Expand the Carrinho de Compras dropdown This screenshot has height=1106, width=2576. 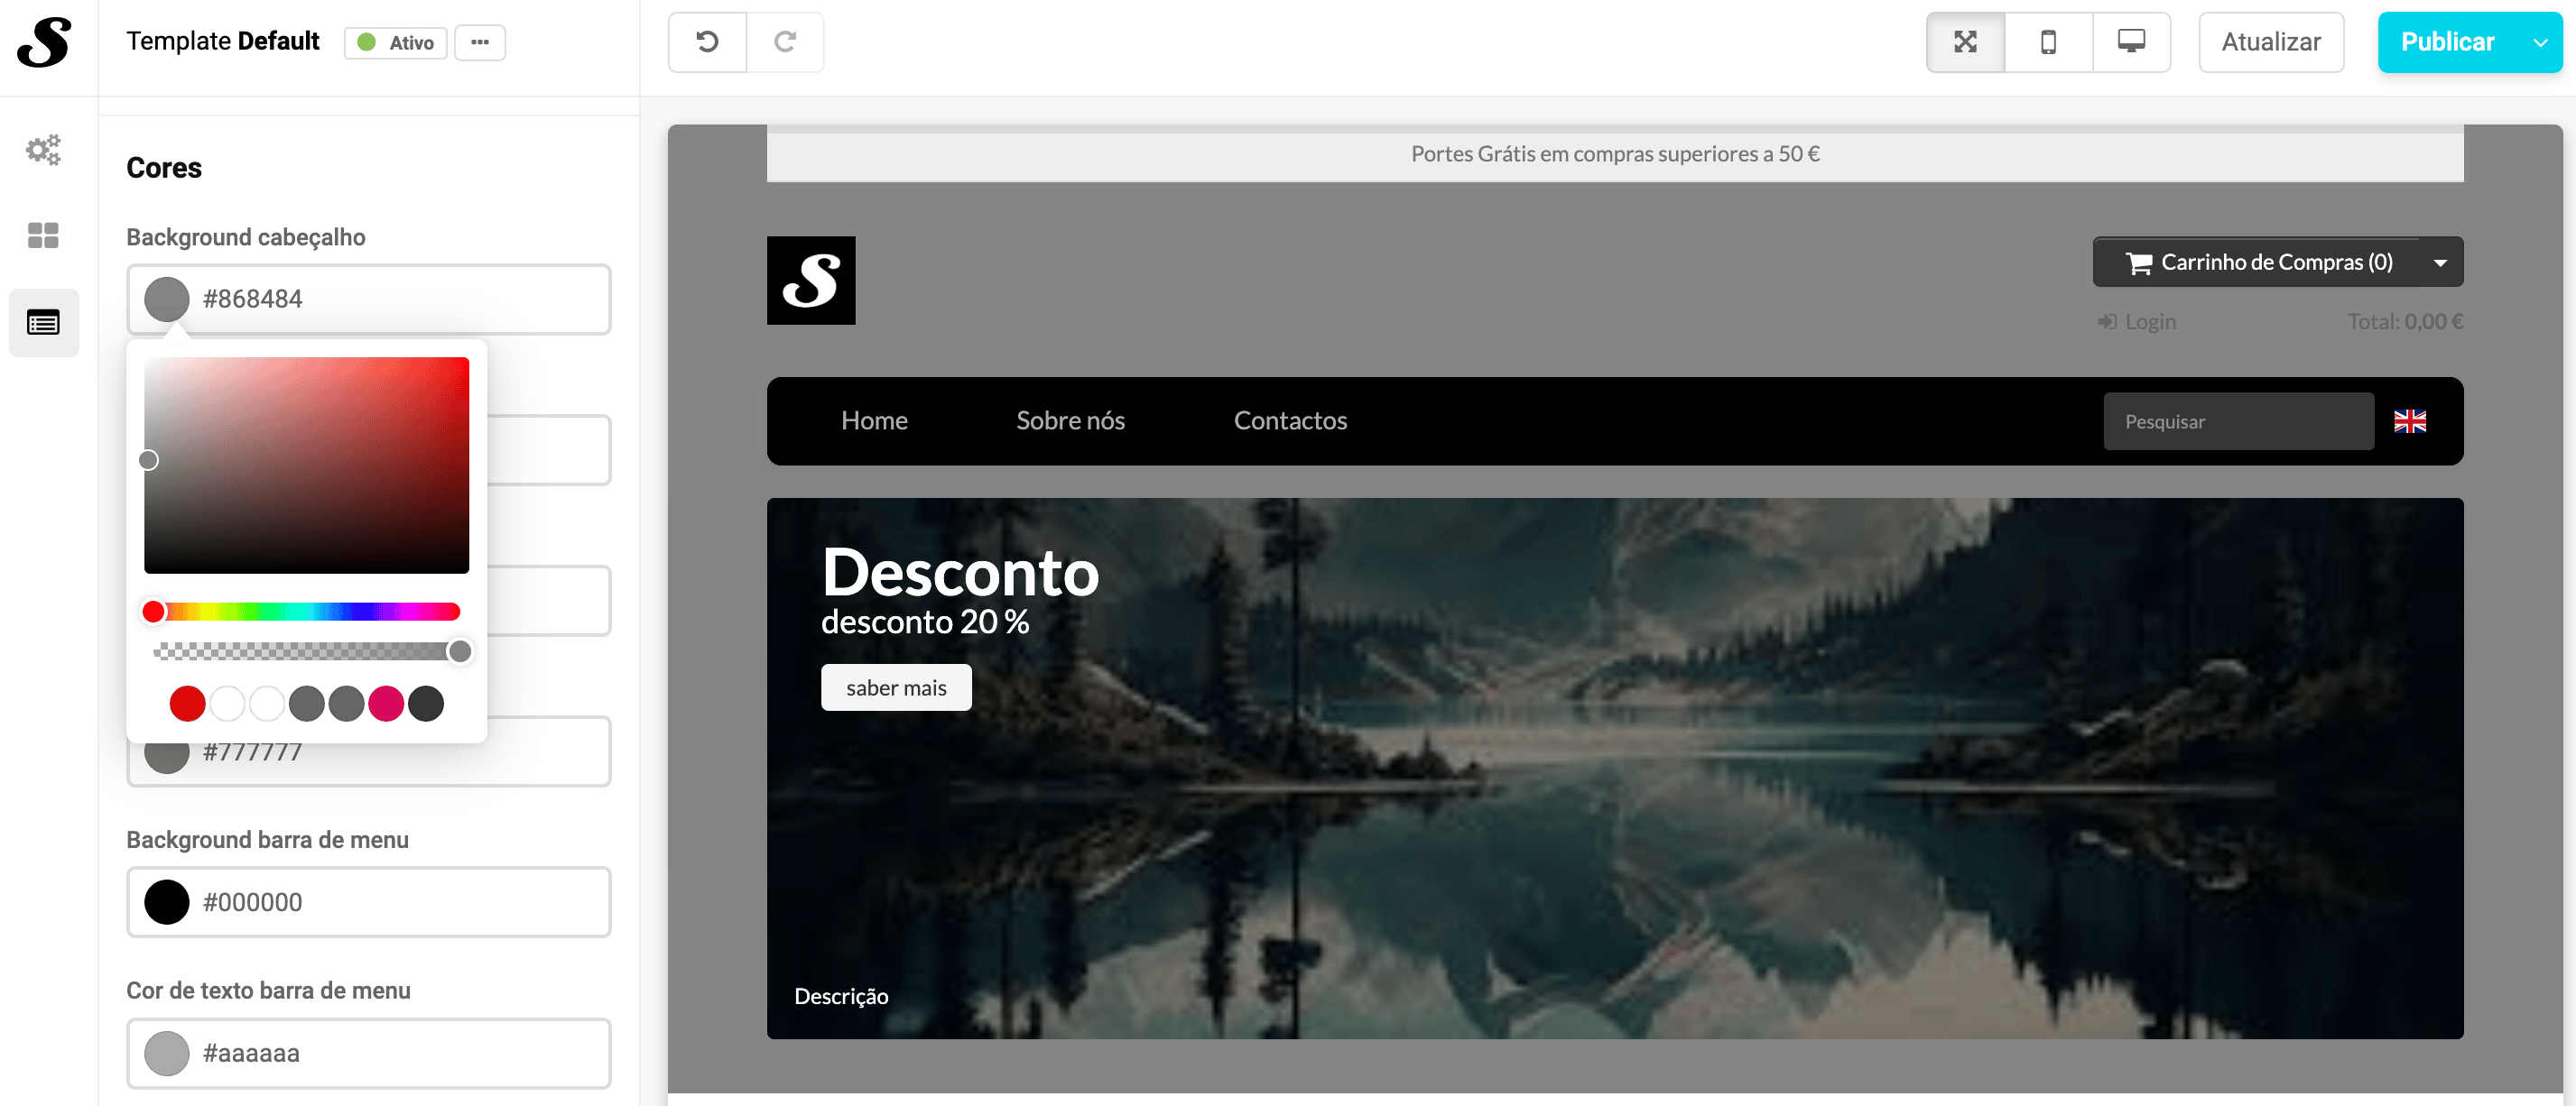click(x=2439, y=263)
